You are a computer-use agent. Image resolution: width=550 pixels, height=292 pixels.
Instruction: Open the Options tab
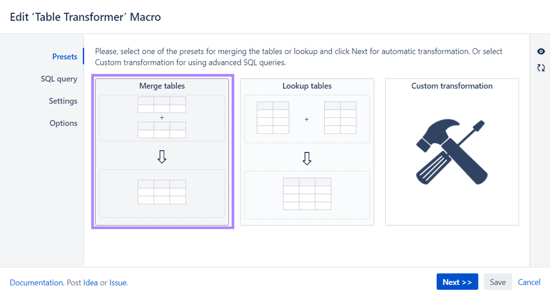[x=63, y=123]
